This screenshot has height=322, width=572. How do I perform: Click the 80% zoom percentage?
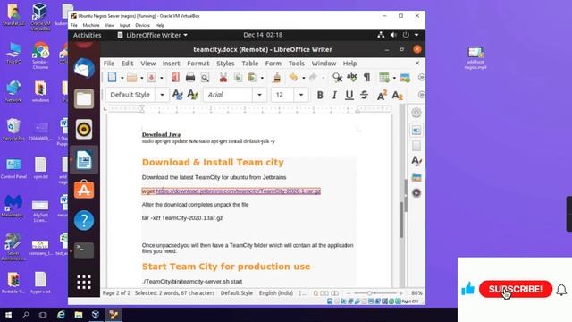pos(416,293)
